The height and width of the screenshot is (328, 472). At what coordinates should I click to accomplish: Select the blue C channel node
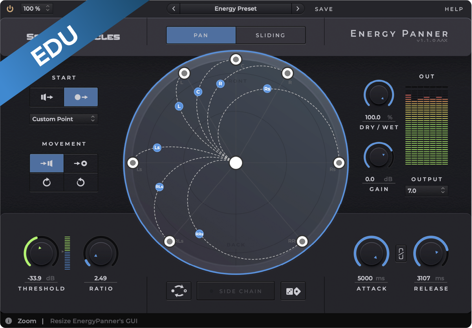click(x=198, y=92)
